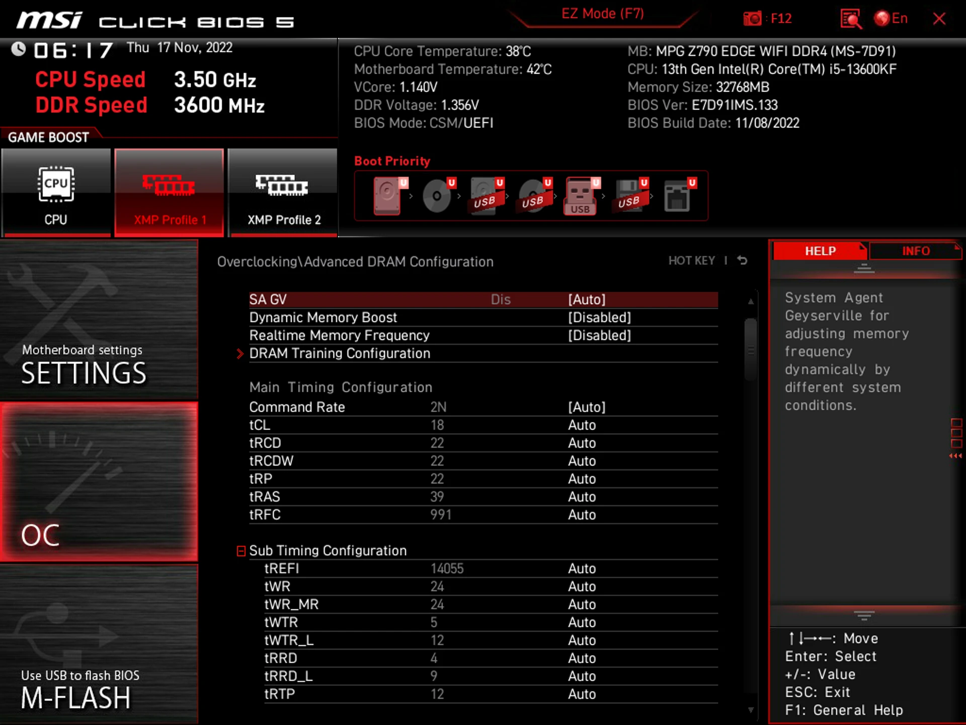Open Motherboard SETTINGS menu

(x=99, y=320)
